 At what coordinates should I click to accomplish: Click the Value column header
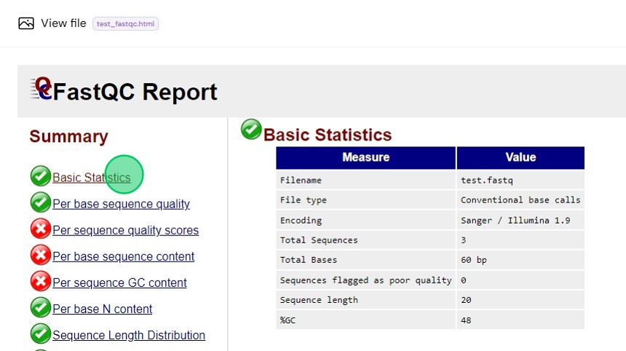coord(520,157)
